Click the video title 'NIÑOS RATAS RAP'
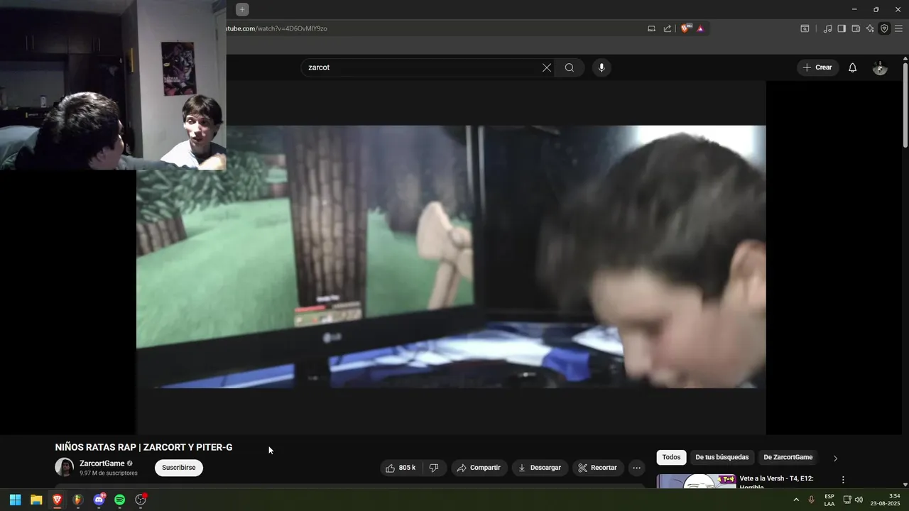The image size is (909, 511). (143, 447)
